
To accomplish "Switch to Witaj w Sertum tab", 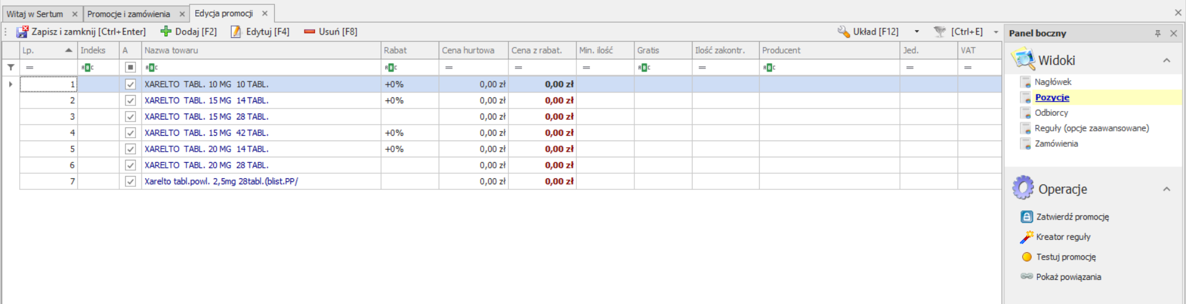I will click(x=35, y=14).
